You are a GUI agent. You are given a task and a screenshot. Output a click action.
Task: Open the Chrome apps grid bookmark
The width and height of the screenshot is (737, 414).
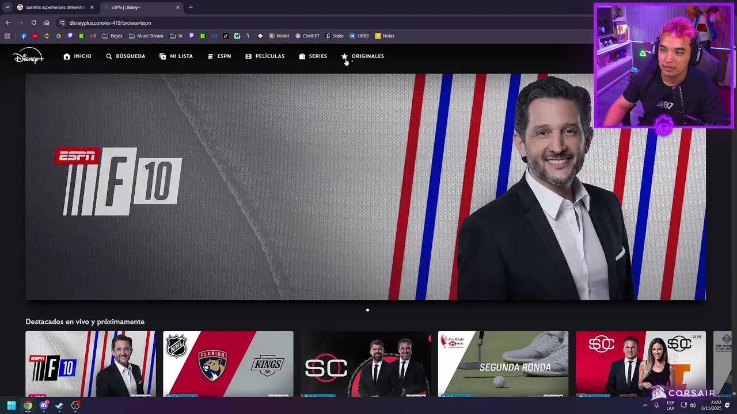click(x=7, y=36)
